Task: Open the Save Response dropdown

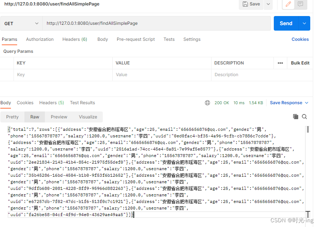Action: tap(289, 103)
